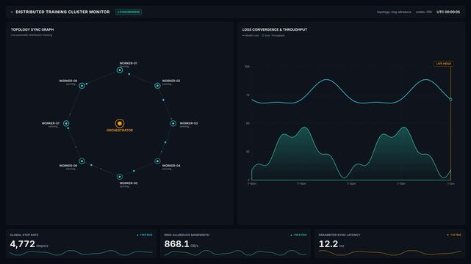Select the WORKER-05 node icon

(x=120, y=177)
